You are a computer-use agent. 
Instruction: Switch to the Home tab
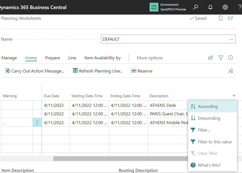31,58
